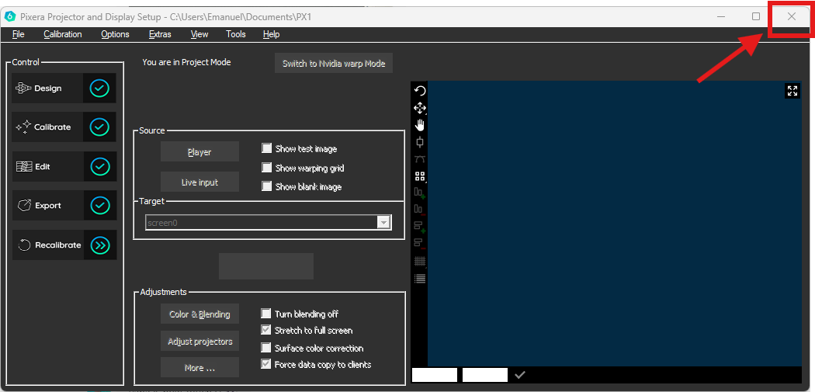Screen dimensions: 815x392
Task: Enable Show test image checkbox
Action: (x=267, y=148)
